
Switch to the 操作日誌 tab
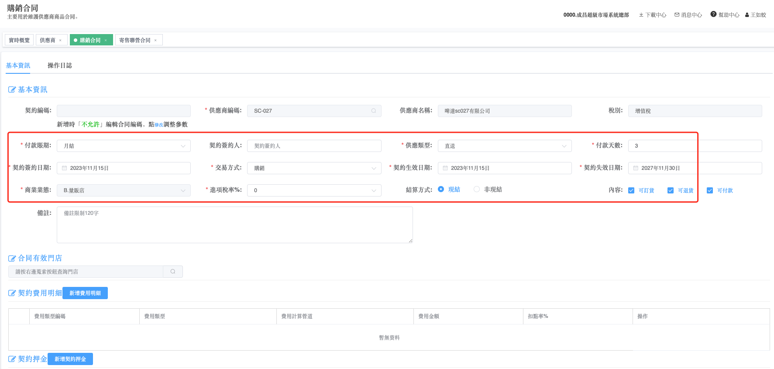pyautogui.click(x=60, y=66)
